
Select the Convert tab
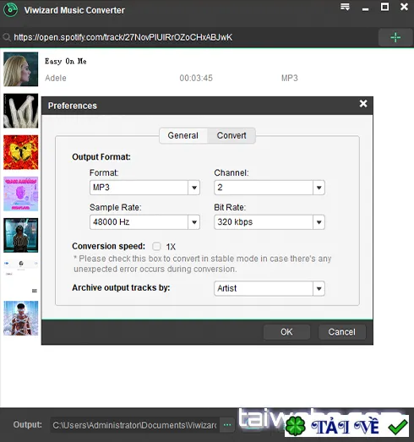point(232,135)
